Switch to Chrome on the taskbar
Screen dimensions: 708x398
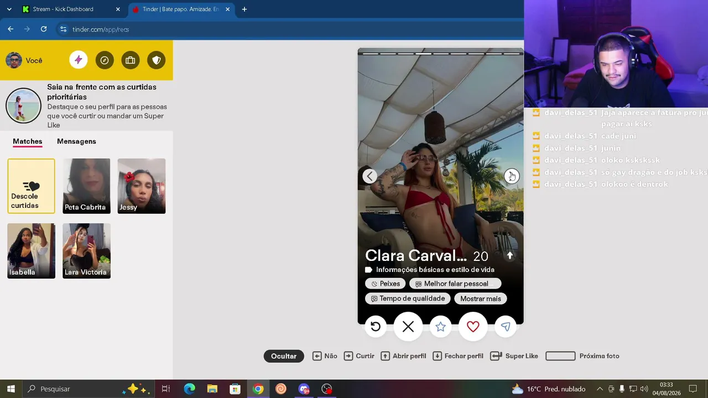[258, 389]
